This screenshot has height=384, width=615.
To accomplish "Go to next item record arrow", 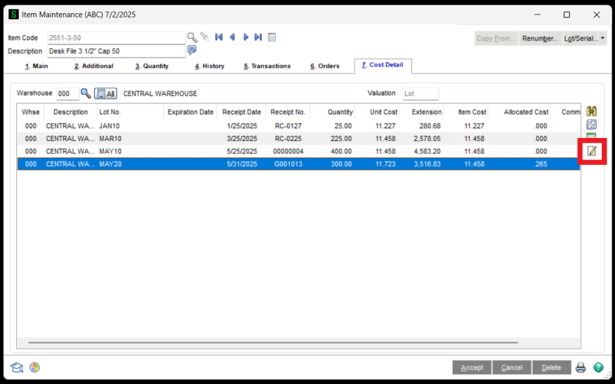I will [246, 37].
